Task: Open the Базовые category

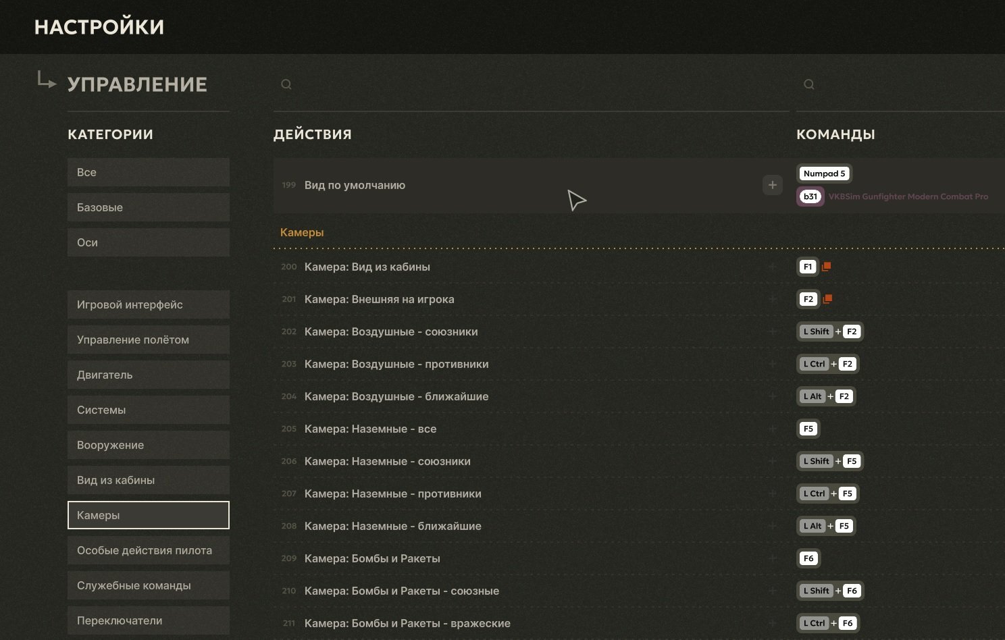Action: coord(149,207)
